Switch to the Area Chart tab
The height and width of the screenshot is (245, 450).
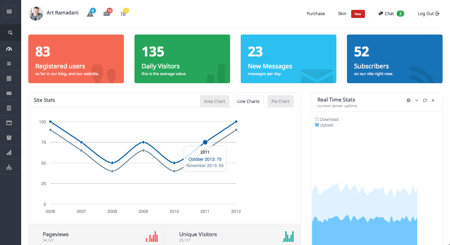[215, 102]
